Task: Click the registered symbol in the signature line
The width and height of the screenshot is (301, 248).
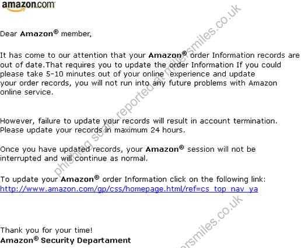Action: coord(36,239)
